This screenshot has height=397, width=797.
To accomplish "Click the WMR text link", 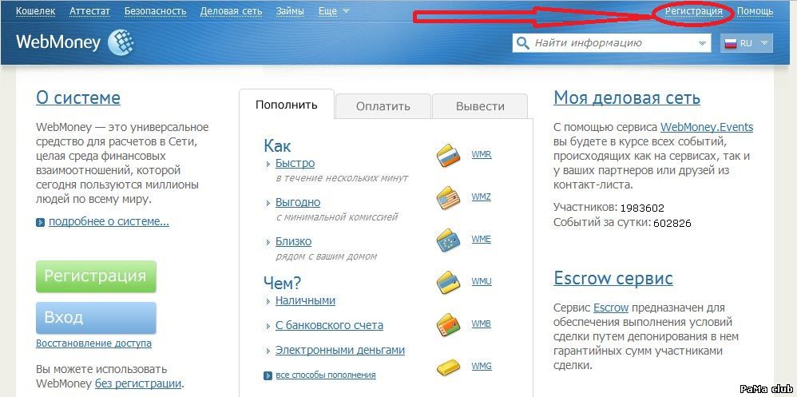I will coord(482,154).
